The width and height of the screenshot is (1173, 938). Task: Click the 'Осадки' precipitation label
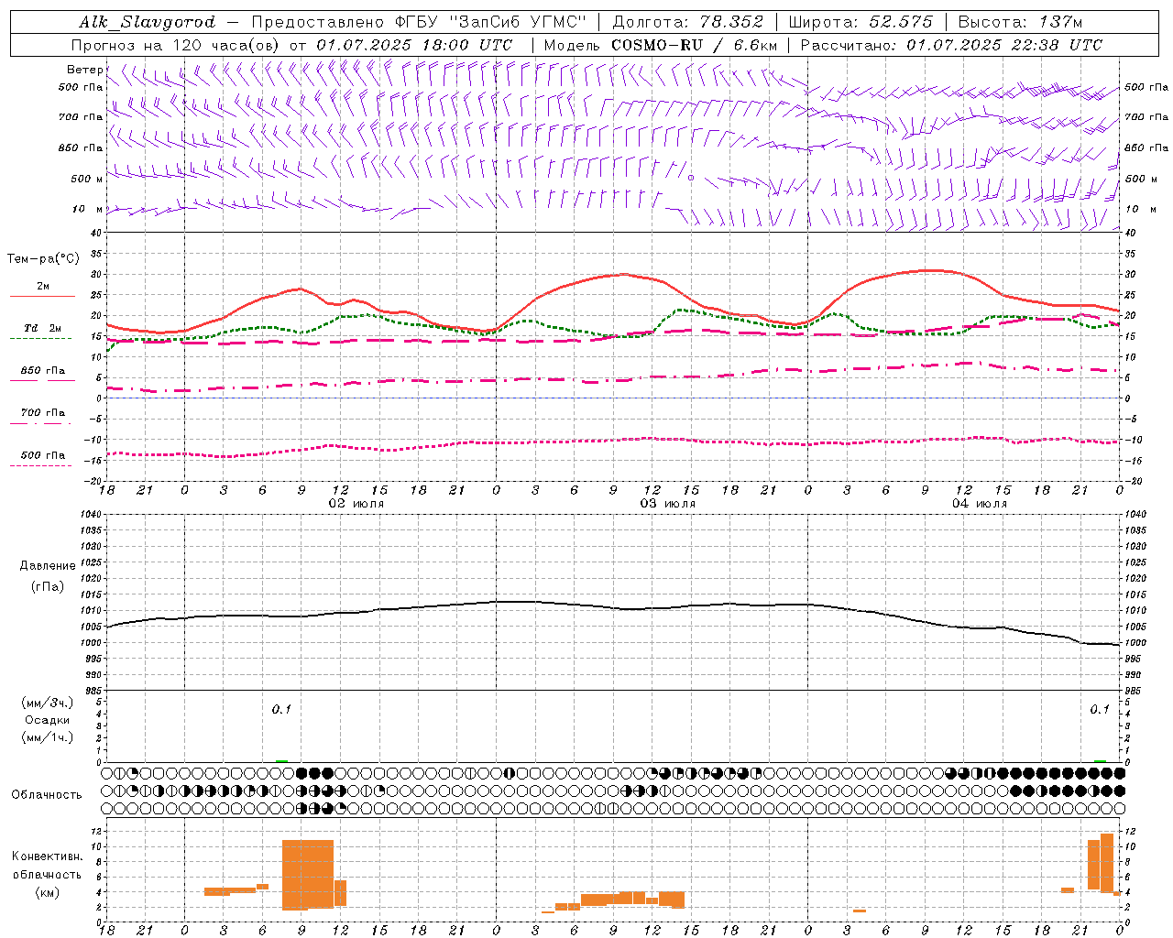(x=48, y=720)
